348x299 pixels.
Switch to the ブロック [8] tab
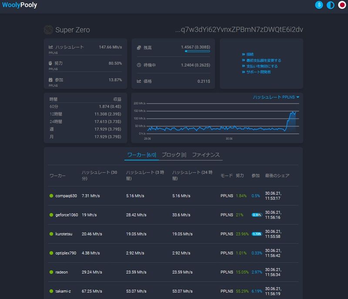[174, 155]
